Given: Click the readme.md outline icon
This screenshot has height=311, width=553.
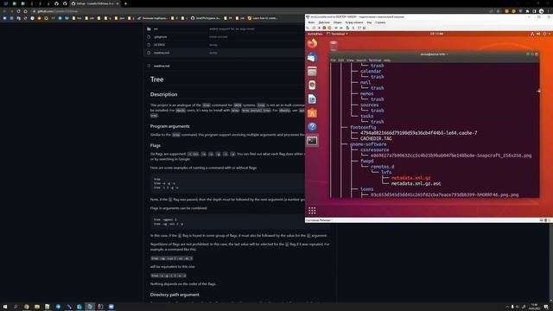Looking at the screenshot, I should point(149,66).
